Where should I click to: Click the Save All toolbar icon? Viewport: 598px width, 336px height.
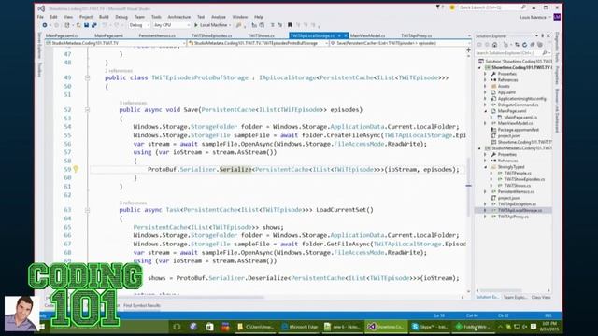[x=93, y=25]
